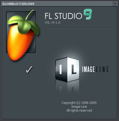Click the BoOMBoX/TSRh2009 title bar text
This screenshot has width=119, height=121.
tap(18, 4)
